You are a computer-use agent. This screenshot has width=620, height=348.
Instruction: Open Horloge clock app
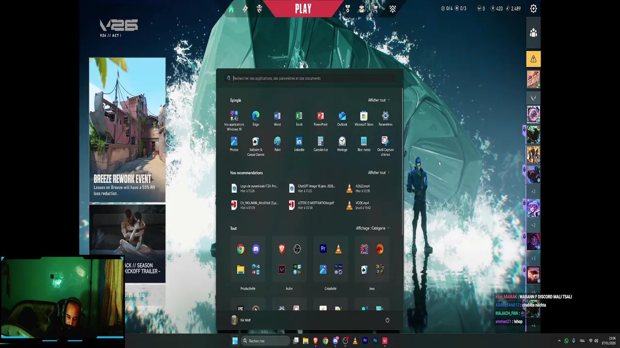[342, 144]
